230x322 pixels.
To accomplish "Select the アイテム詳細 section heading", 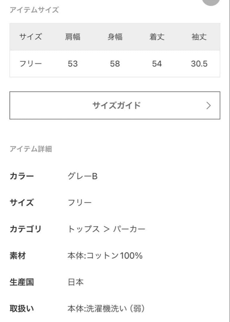I will pyautogui.click(x=31, y=149).
